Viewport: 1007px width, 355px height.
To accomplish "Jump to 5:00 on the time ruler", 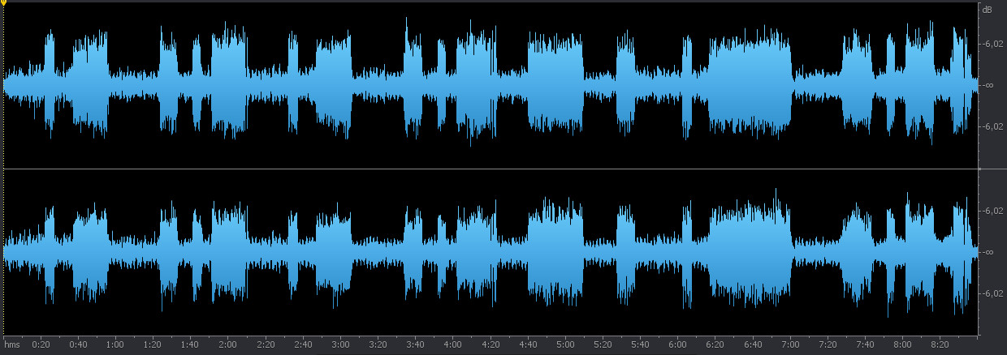I will (x=565, y=344).
